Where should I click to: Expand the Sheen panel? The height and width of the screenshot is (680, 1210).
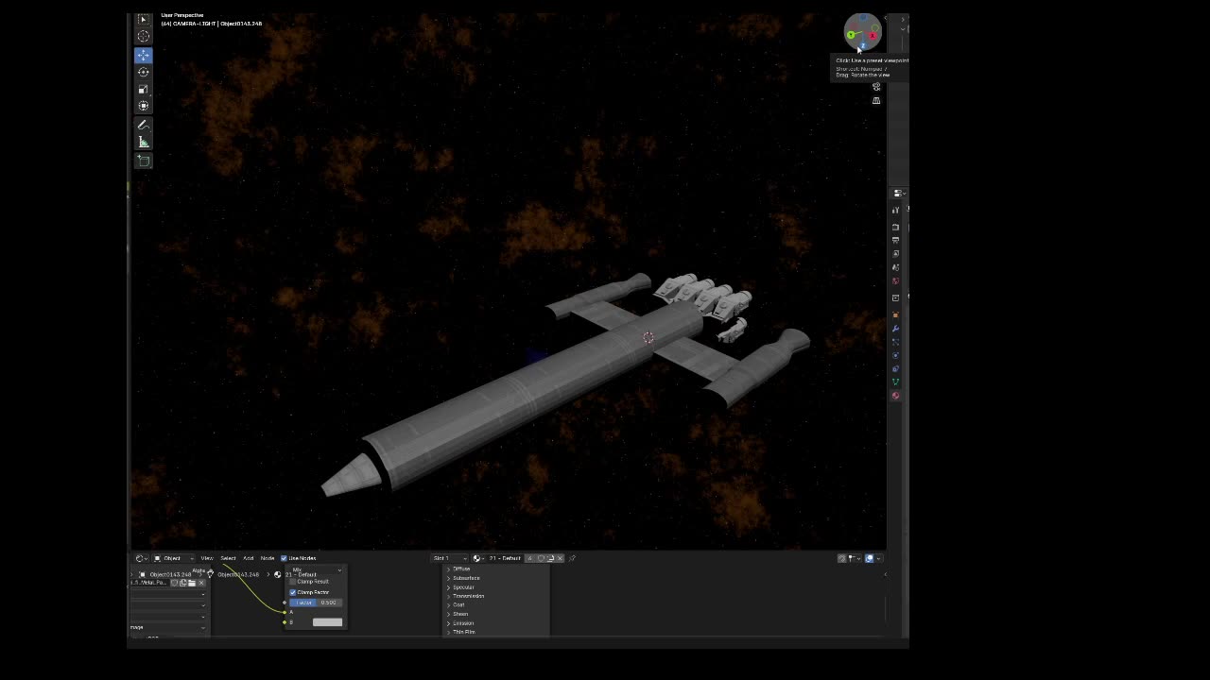[x=458, y=614]
